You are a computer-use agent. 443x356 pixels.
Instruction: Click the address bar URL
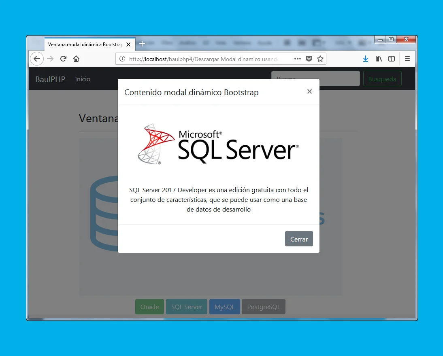pos(203,59)
